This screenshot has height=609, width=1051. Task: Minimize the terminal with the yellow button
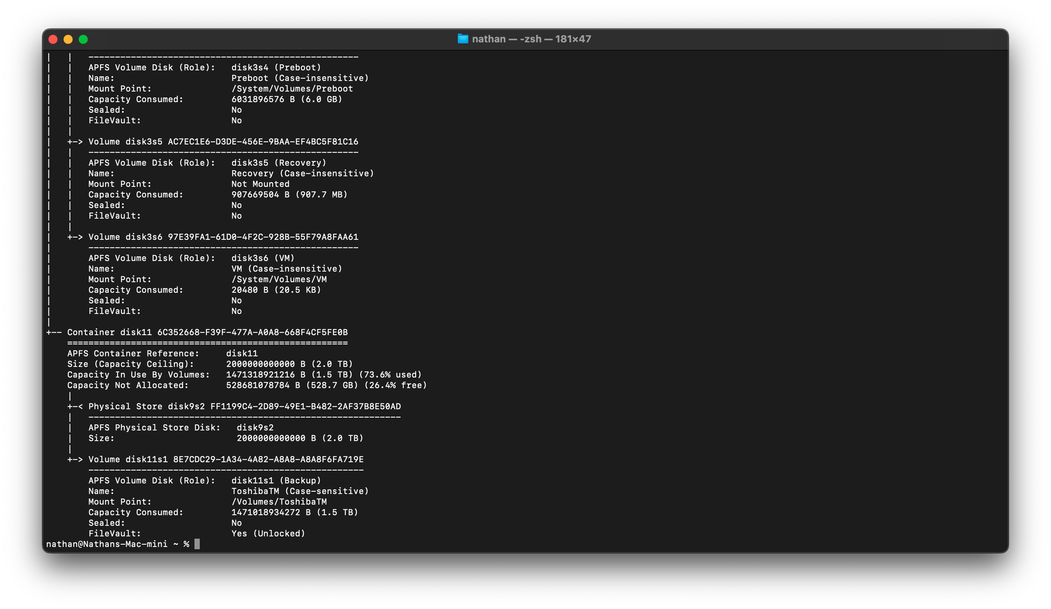[x=68, y=39]
